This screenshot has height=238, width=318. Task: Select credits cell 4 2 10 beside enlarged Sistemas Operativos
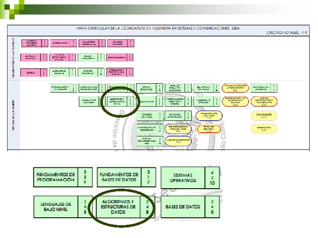tap(212, 178)
